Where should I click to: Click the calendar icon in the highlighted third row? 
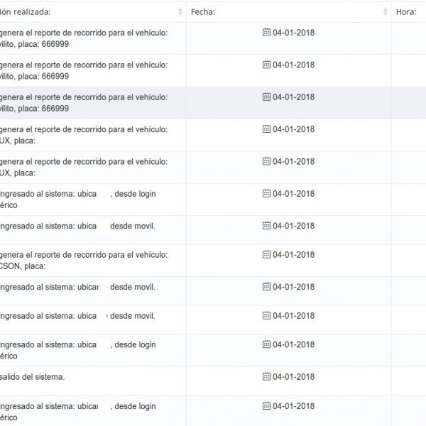click(x=266, y=97)
